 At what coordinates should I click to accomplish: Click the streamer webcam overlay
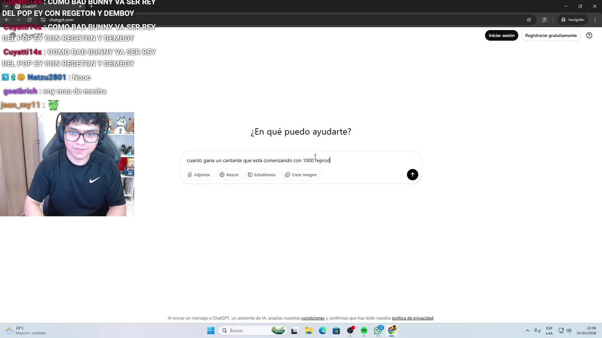click(67, 164)
